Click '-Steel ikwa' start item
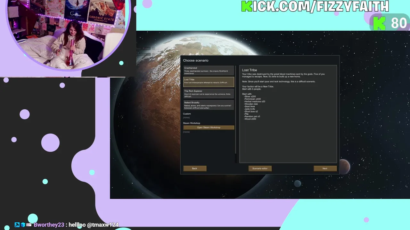Viewport: 410px width, 230px height. 250,106
